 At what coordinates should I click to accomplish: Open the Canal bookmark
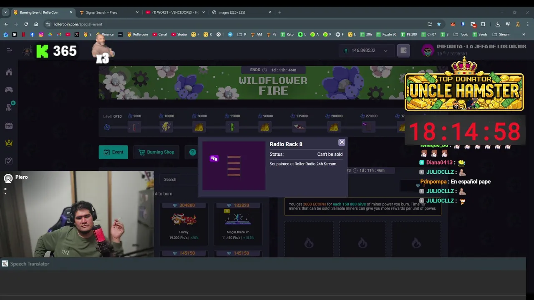click(160, 34)
